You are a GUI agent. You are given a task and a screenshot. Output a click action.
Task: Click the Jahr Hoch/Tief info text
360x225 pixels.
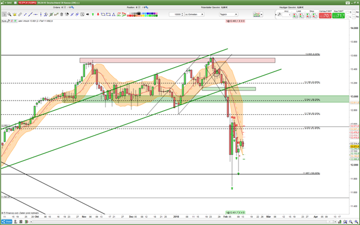click(x=35, y=21)
